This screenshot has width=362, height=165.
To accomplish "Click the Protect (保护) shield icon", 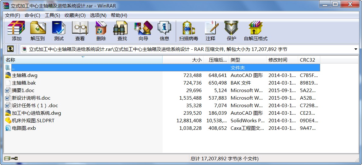I will point(231,31).
